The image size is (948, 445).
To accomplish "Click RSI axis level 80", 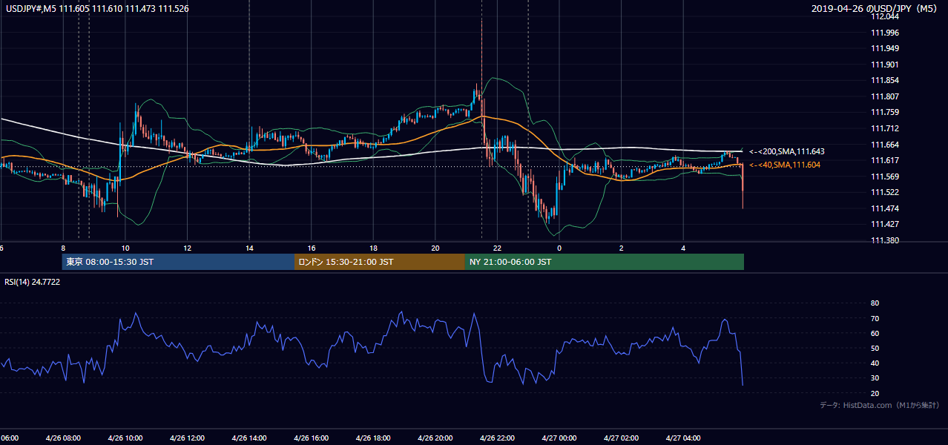I will (875, 303).
